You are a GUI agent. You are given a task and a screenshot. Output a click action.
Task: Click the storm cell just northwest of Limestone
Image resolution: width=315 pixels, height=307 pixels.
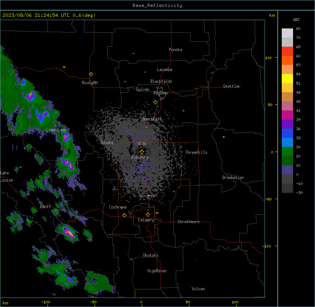(42, 115)
